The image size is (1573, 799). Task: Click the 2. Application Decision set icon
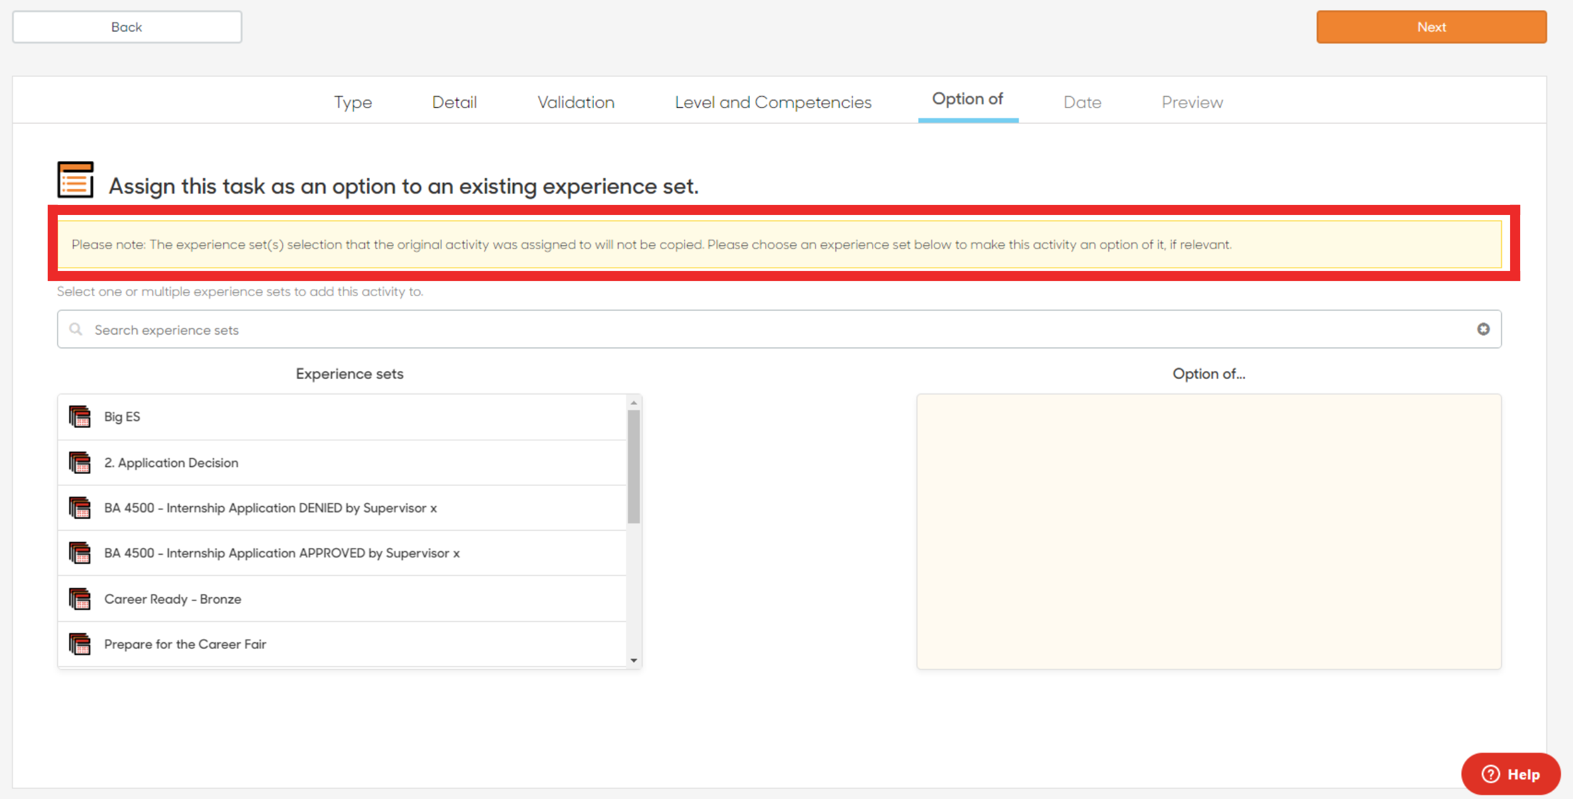click(80, 463)
